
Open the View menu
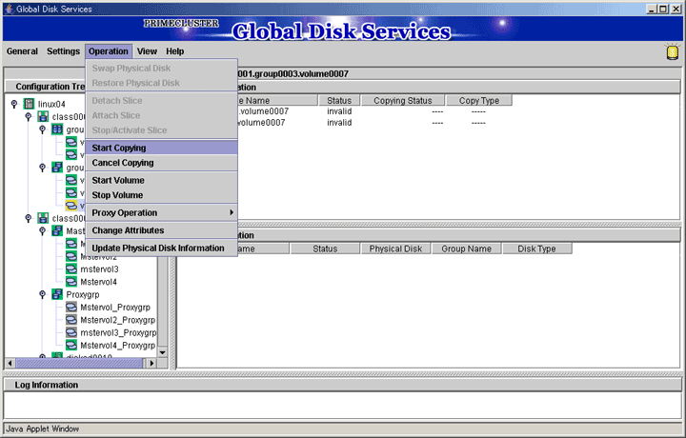pyautogui.click(x=147, y=51)
